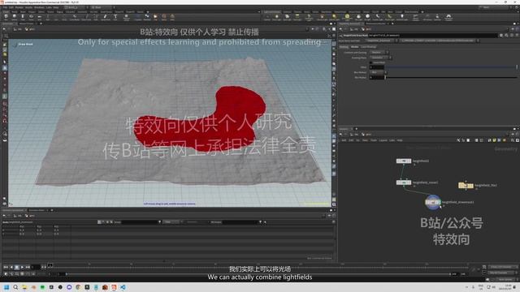520x292 pixels.
Task: Select the Metaball shelf tool
Action: pyautogui.click(x=147, y=17)
